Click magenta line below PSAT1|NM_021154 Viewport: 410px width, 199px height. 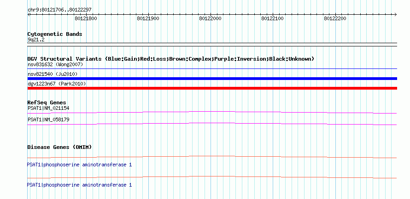click(212, 112)
